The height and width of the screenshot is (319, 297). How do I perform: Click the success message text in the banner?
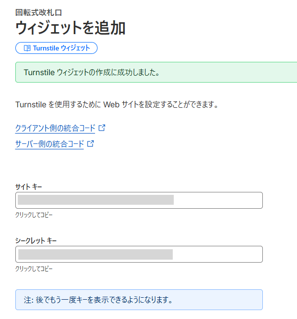(x=92, y=73)
